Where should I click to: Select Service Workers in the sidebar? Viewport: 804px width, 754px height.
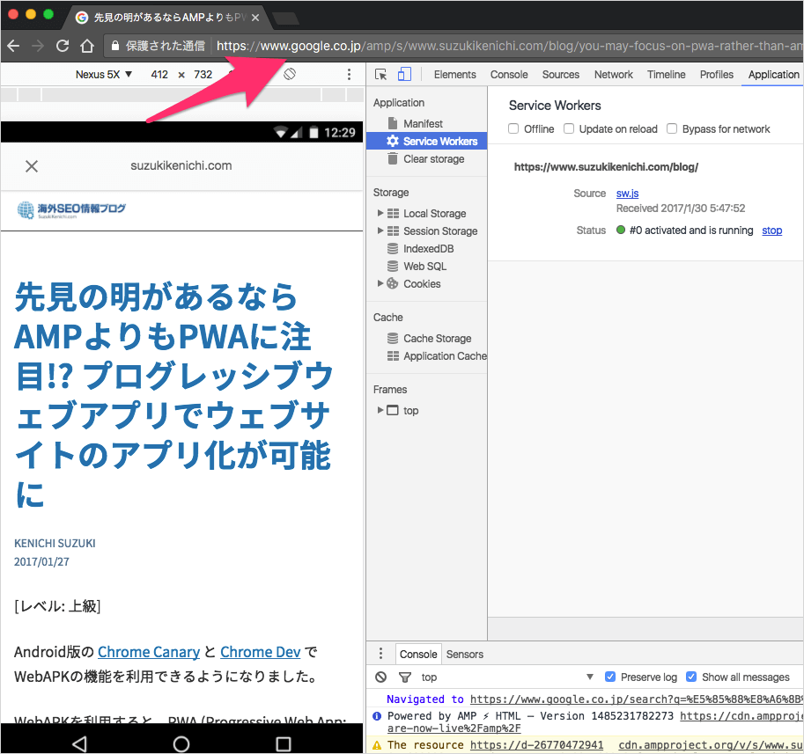pos(426,141)
